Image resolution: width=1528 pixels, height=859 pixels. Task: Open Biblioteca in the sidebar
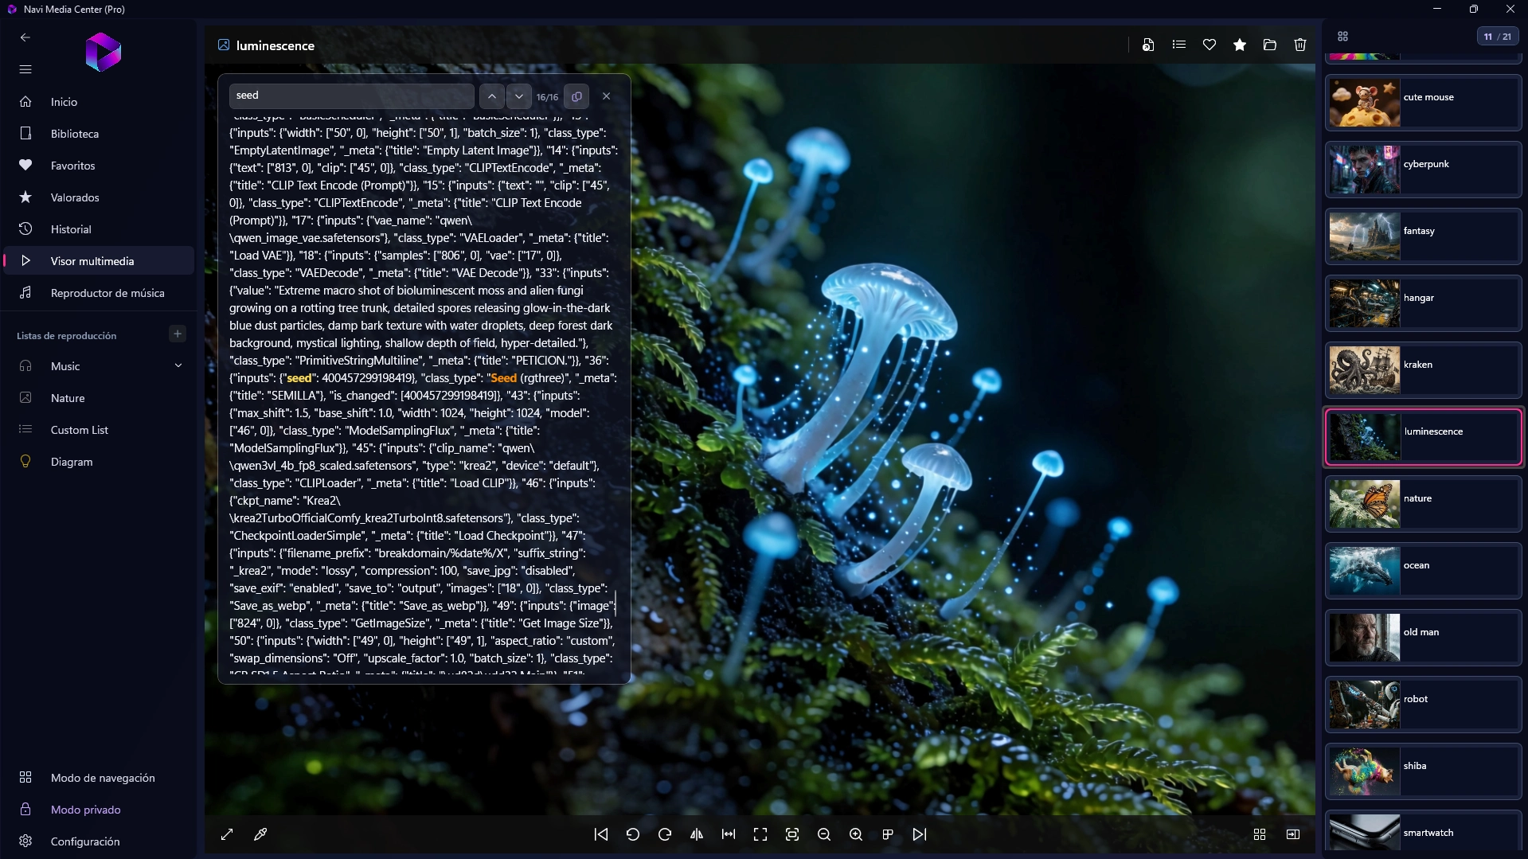[x=99, y=134]
